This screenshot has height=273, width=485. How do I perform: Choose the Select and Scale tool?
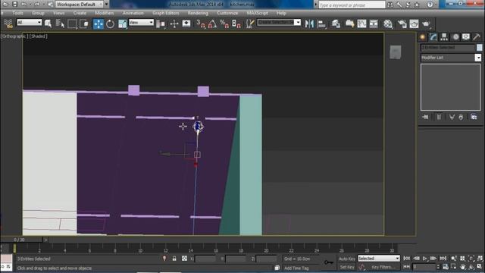pos(123,24)
